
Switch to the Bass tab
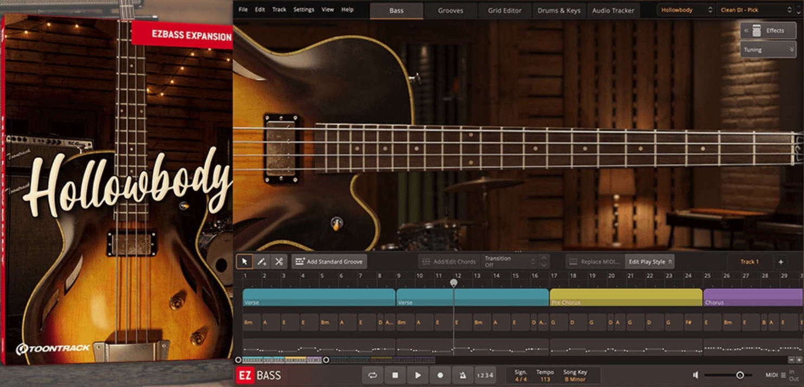396,10
